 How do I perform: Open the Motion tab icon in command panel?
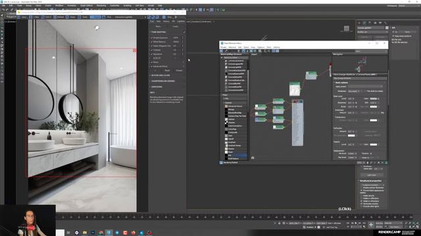click(x=375, y=23)
